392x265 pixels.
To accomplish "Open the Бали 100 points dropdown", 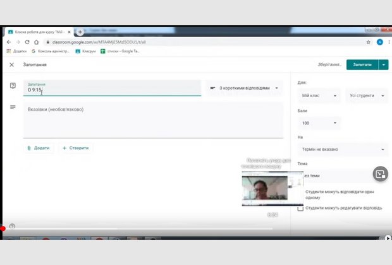I will pyautogui.click(x=319, y=123).
